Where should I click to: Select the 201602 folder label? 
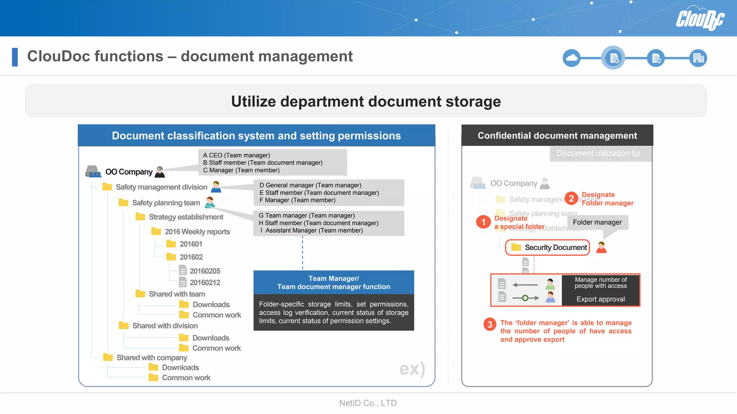coord(191,257)
